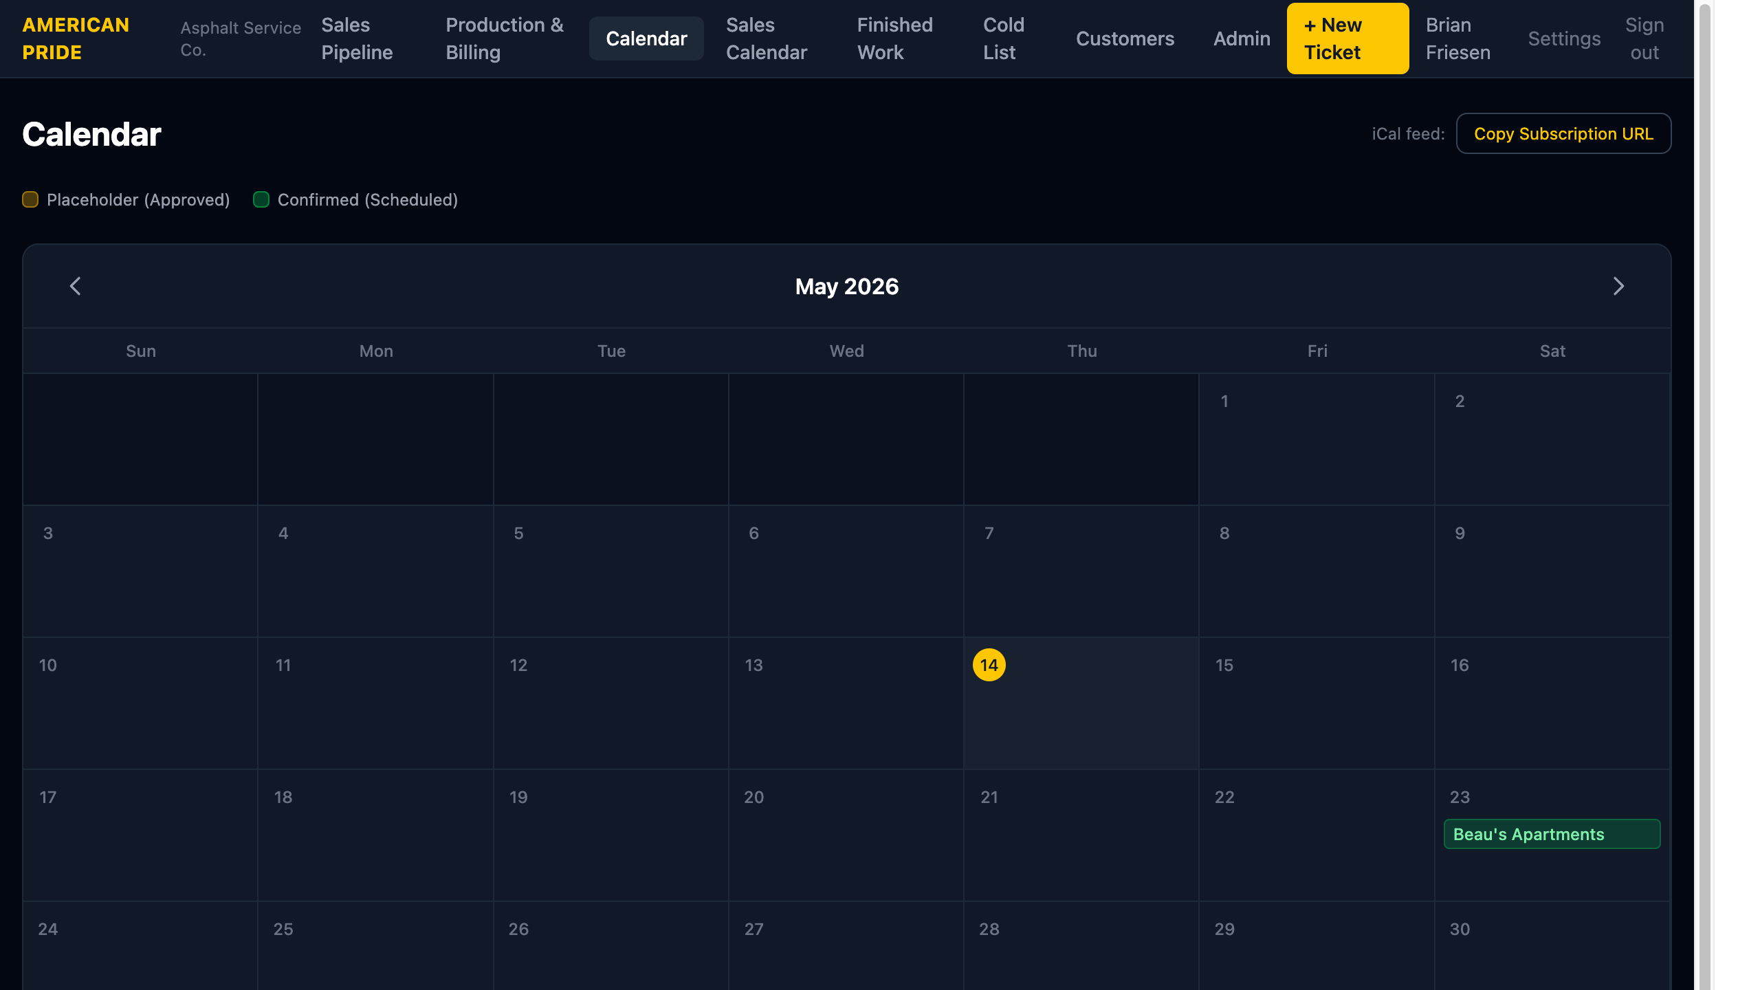Select May 5 day cell
The width and height of the screenshot is (1760, 990).
click(610, 571)
